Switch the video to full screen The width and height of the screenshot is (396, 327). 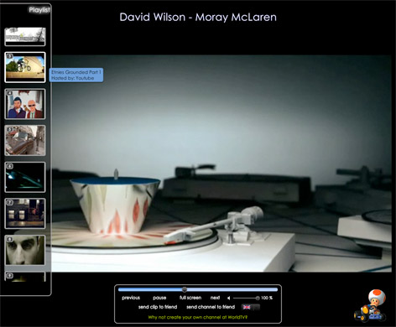tap(190, 298)
